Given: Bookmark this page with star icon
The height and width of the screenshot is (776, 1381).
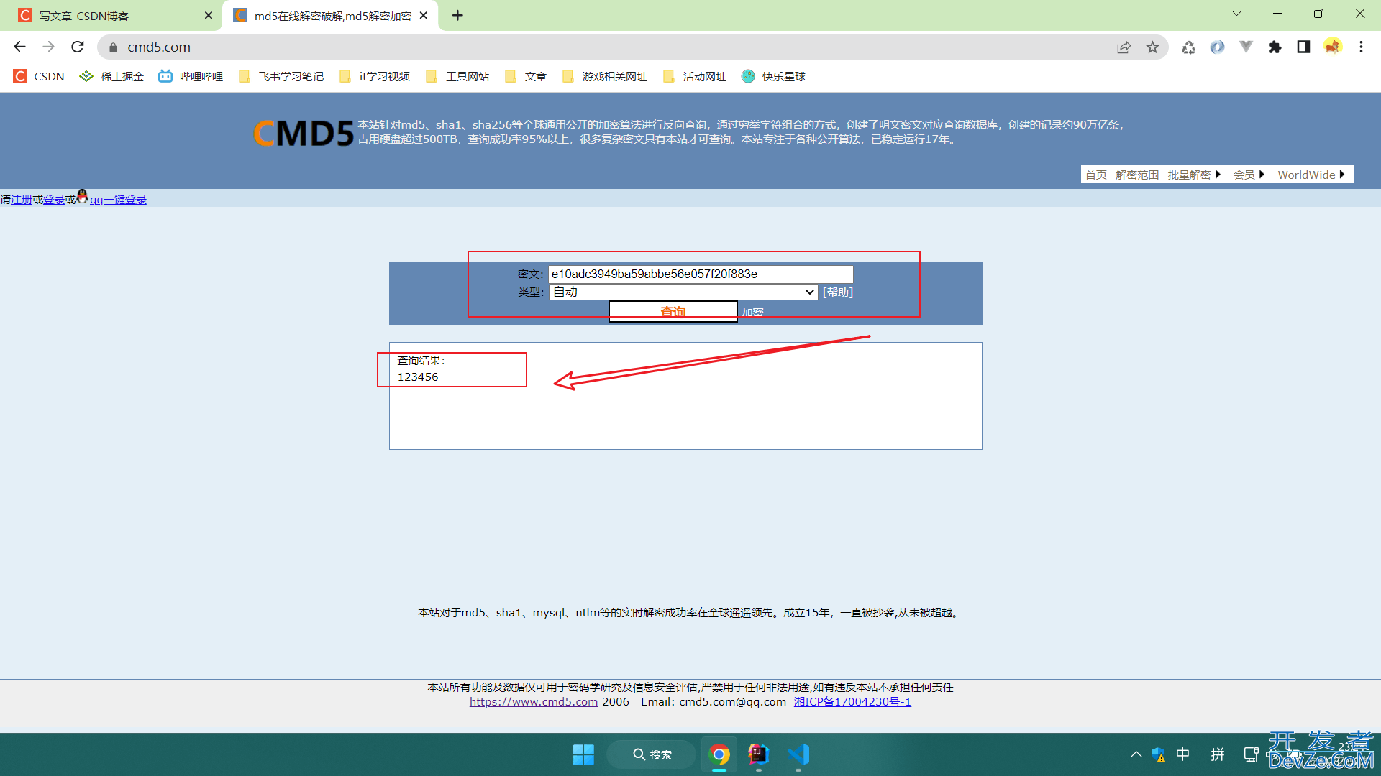Looking at the screenshot, I should [x=1152, y=47].
